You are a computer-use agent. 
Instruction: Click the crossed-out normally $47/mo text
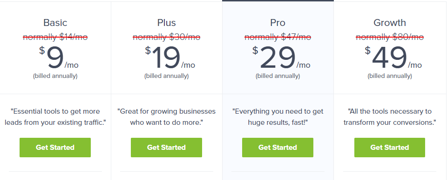[278, 37]
